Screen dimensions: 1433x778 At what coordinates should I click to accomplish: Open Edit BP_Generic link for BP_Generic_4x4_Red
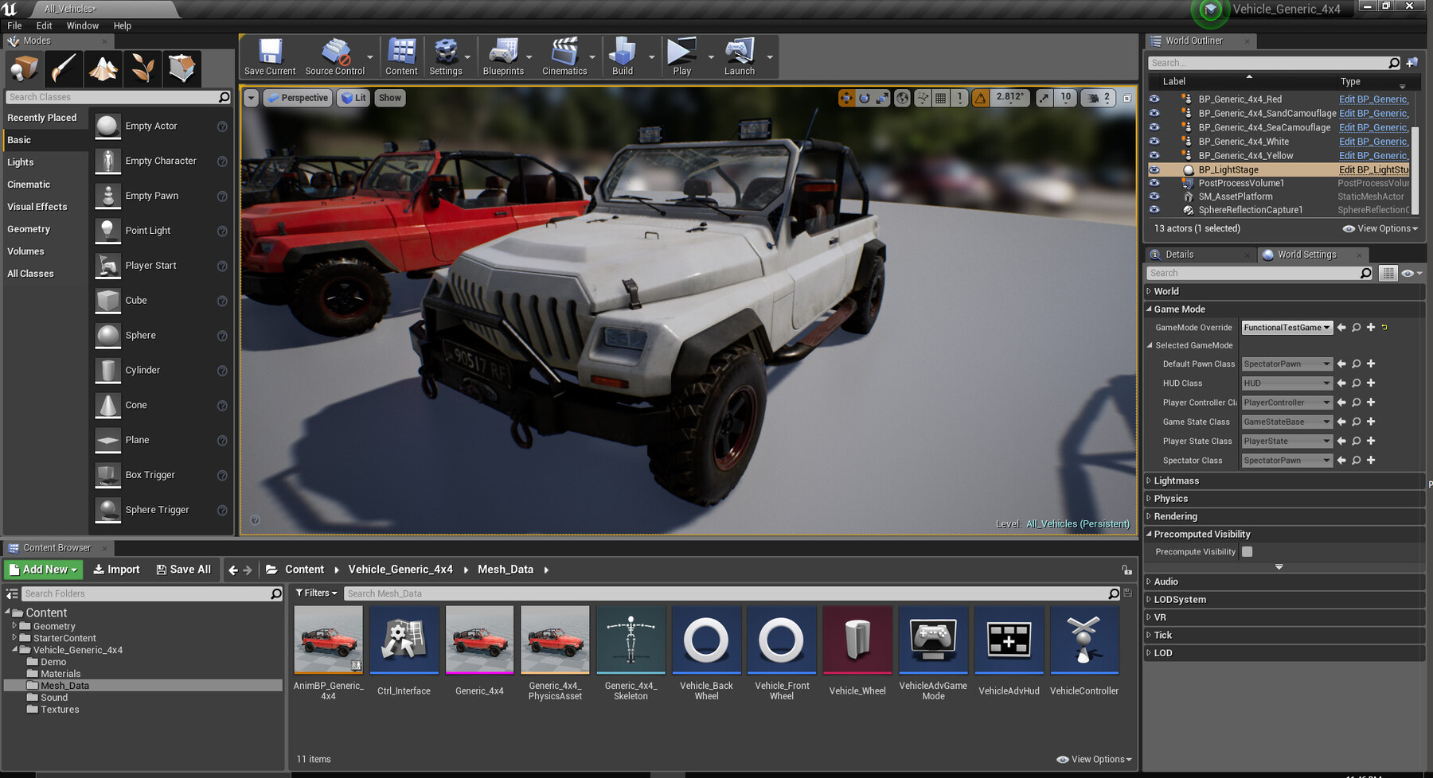[x=1373, y=99]
